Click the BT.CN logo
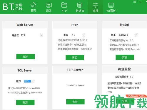 [x=12, y=7]
